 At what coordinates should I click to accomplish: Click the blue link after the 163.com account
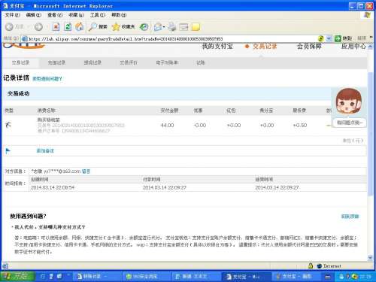[86, 171]
